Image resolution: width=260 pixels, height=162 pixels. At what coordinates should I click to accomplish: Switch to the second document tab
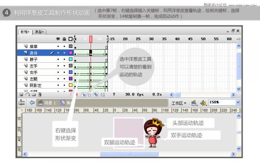pos(39,32)
